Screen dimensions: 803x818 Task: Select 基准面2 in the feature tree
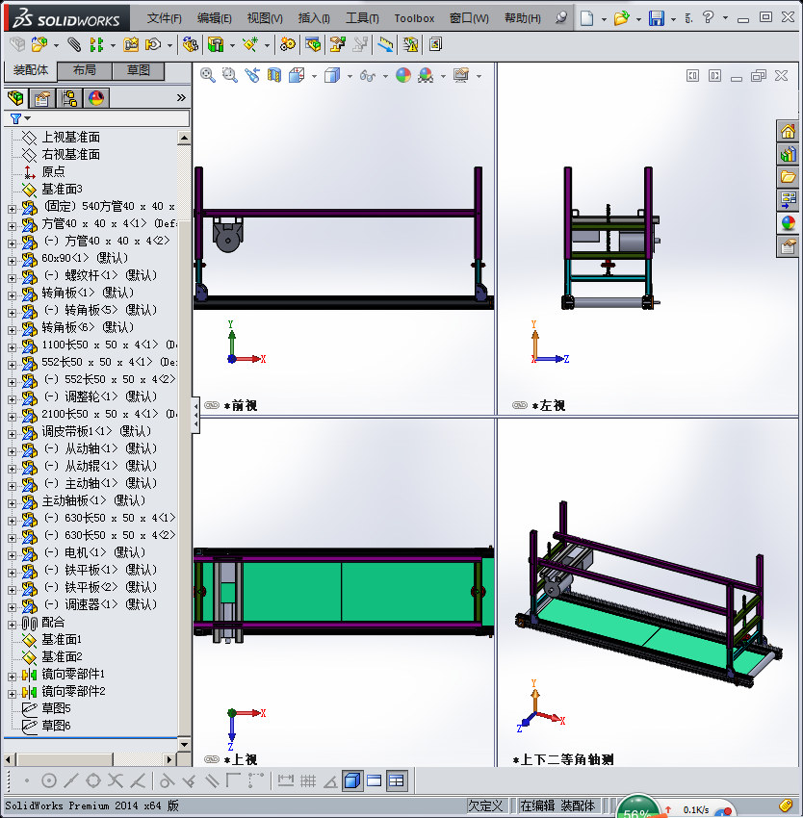[63, 656]
